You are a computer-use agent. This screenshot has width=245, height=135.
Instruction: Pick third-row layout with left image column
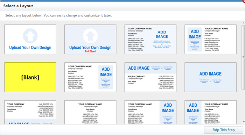210,112
